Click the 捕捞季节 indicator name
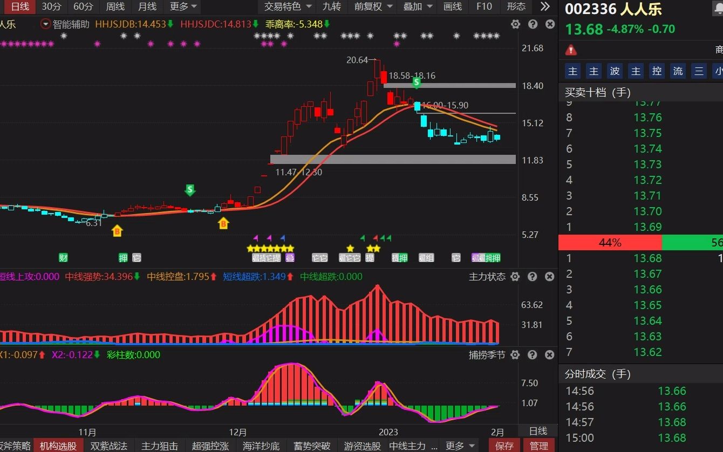 click(487, 355)
